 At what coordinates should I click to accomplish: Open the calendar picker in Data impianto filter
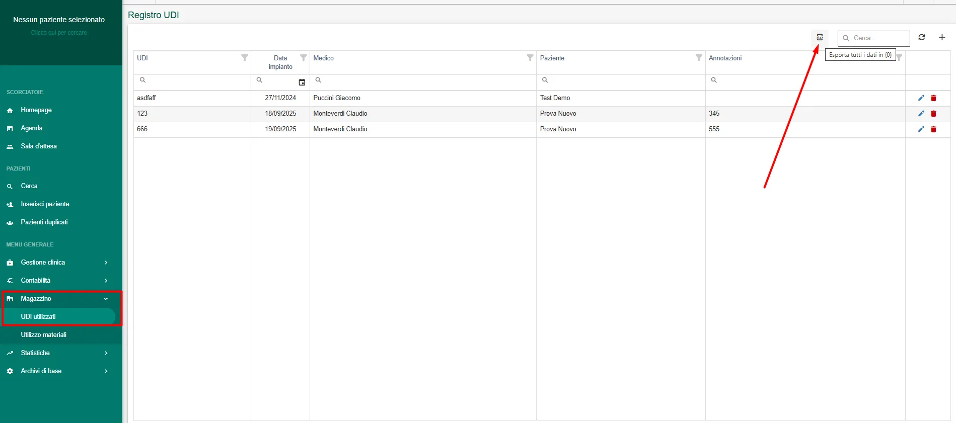coord(302,82)
